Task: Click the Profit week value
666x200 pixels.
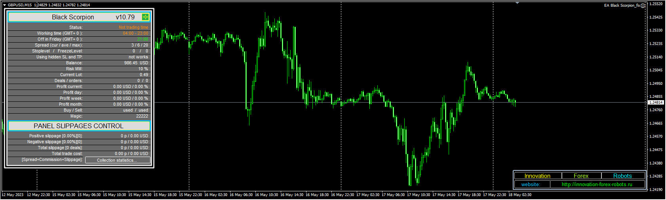Action: tap(131, 98)
